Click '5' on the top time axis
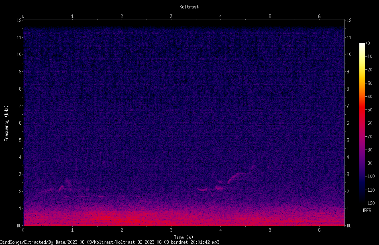379x245 pixels. [270, 16]
